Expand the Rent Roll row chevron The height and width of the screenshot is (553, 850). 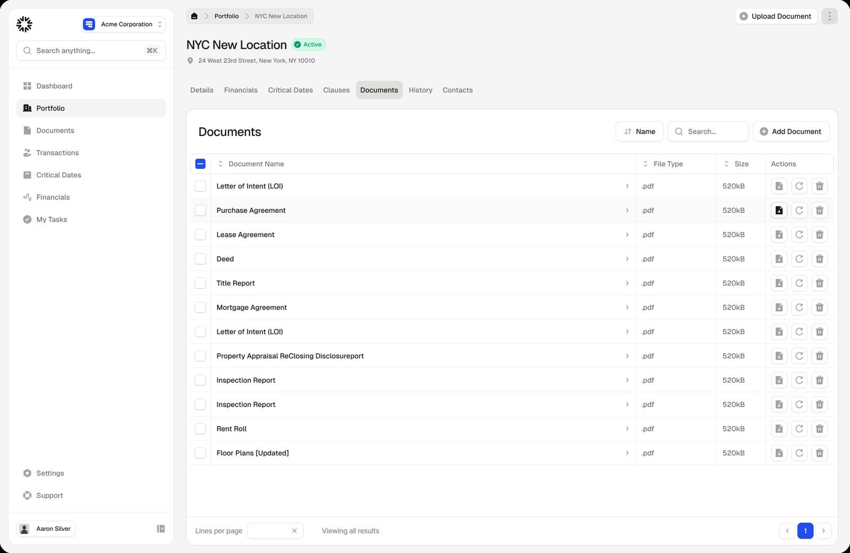627,429
